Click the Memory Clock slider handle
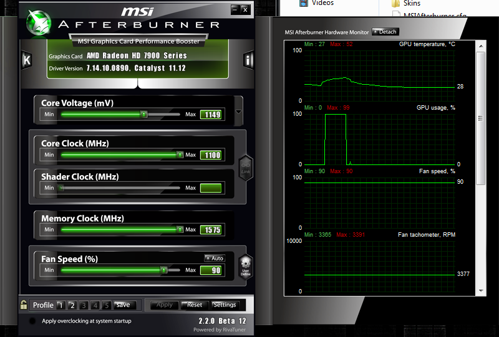Screen dimensions: 499x337 coord(180,229)
